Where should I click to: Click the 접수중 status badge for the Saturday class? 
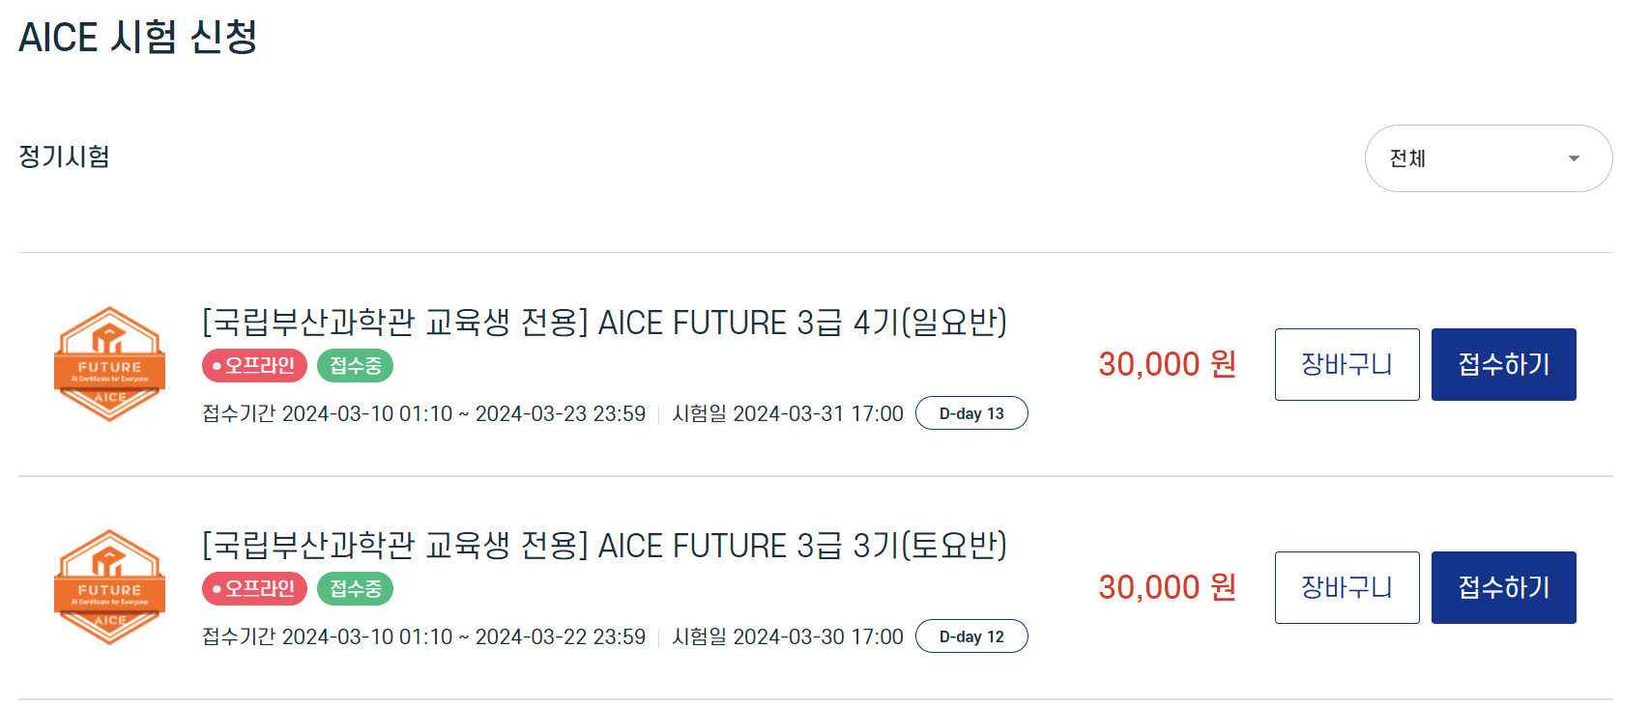pos(355,588)
